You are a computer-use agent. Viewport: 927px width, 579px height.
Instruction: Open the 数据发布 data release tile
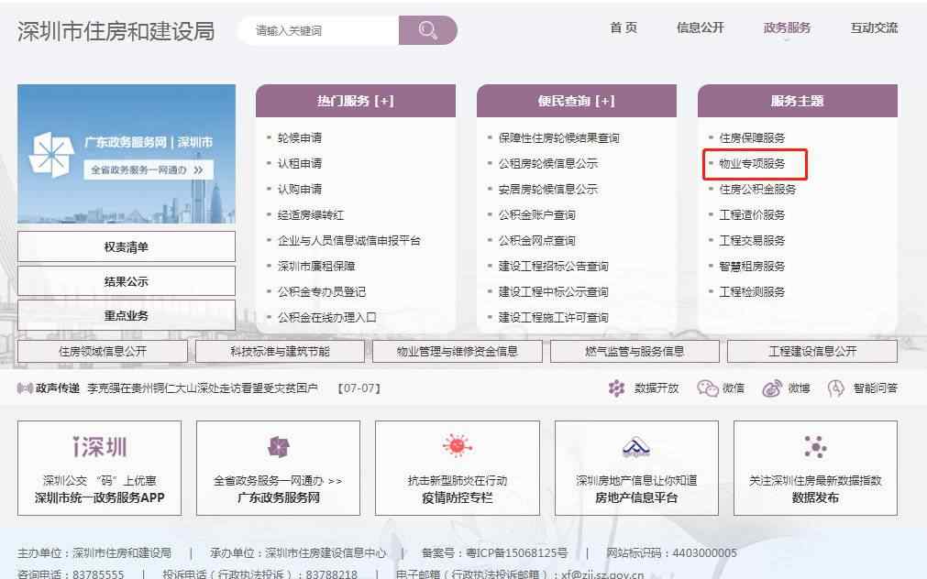(815, 467)
